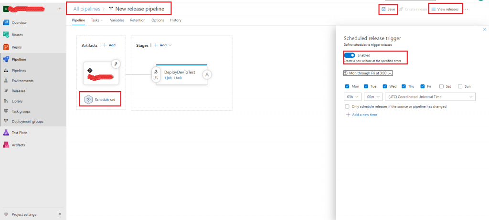Click Add a new time link
This screenshot has width=489, height=220.
(x=361, y=115)
